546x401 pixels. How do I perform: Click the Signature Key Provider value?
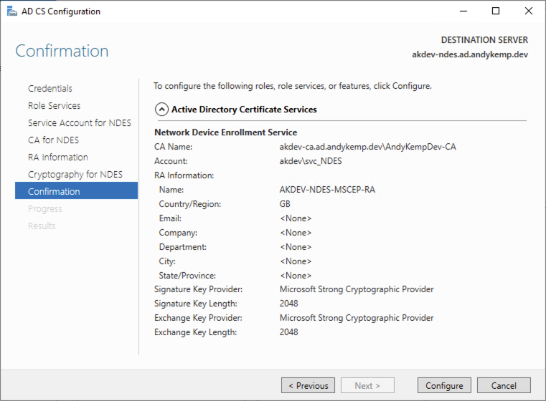tap(357, 289)
